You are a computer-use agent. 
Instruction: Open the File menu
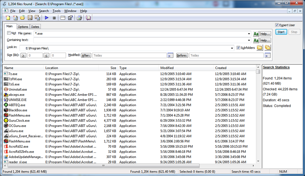(13, 11)
